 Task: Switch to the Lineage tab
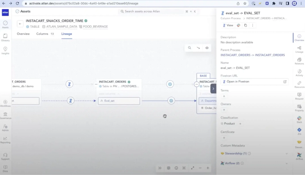click(66, 34)
